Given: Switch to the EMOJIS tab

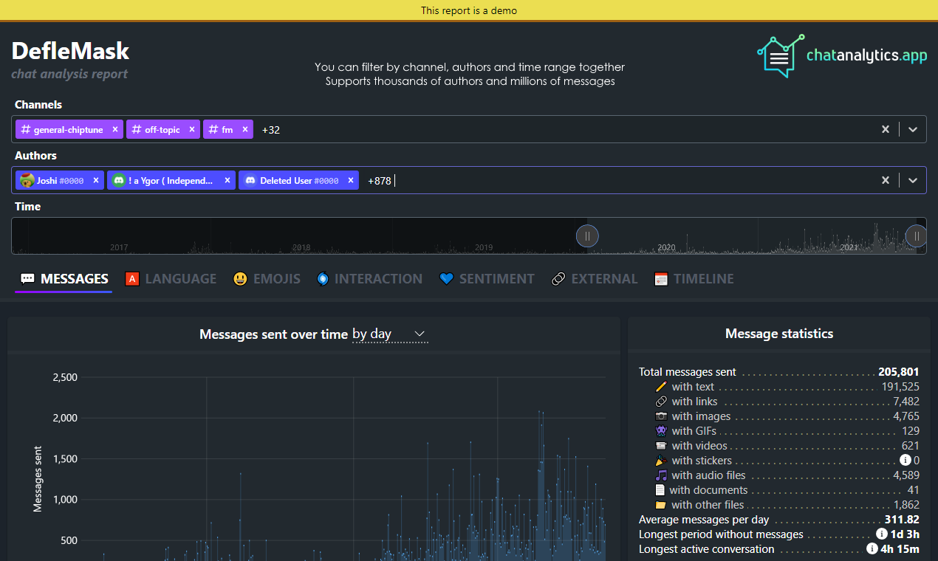Looking at the screenshot, I should pos(267,278).
